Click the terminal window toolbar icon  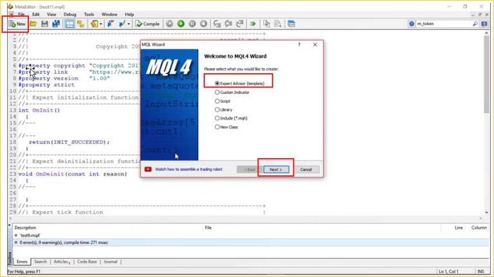pos(291,24)
